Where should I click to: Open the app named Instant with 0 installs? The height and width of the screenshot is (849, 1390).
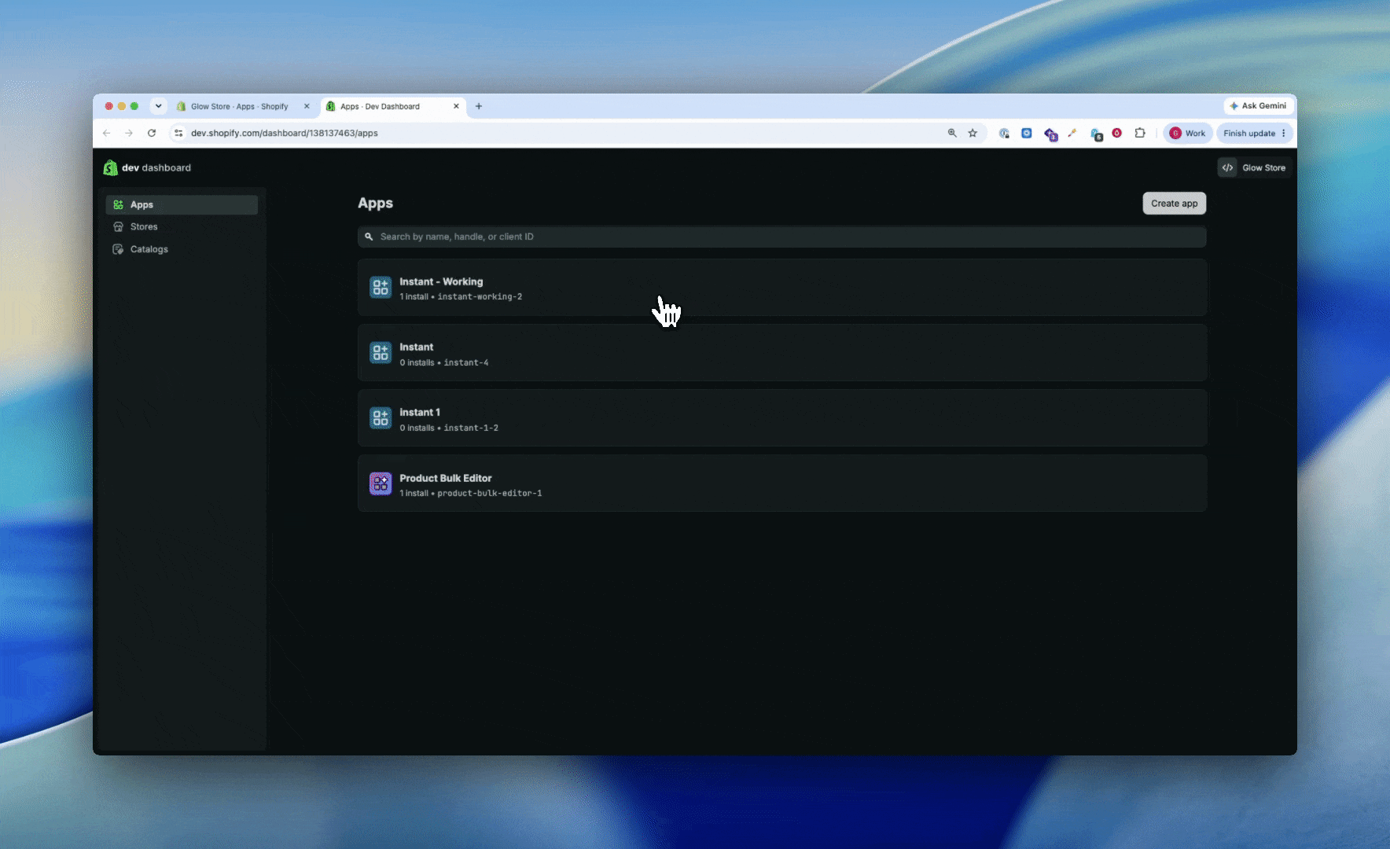782,353
